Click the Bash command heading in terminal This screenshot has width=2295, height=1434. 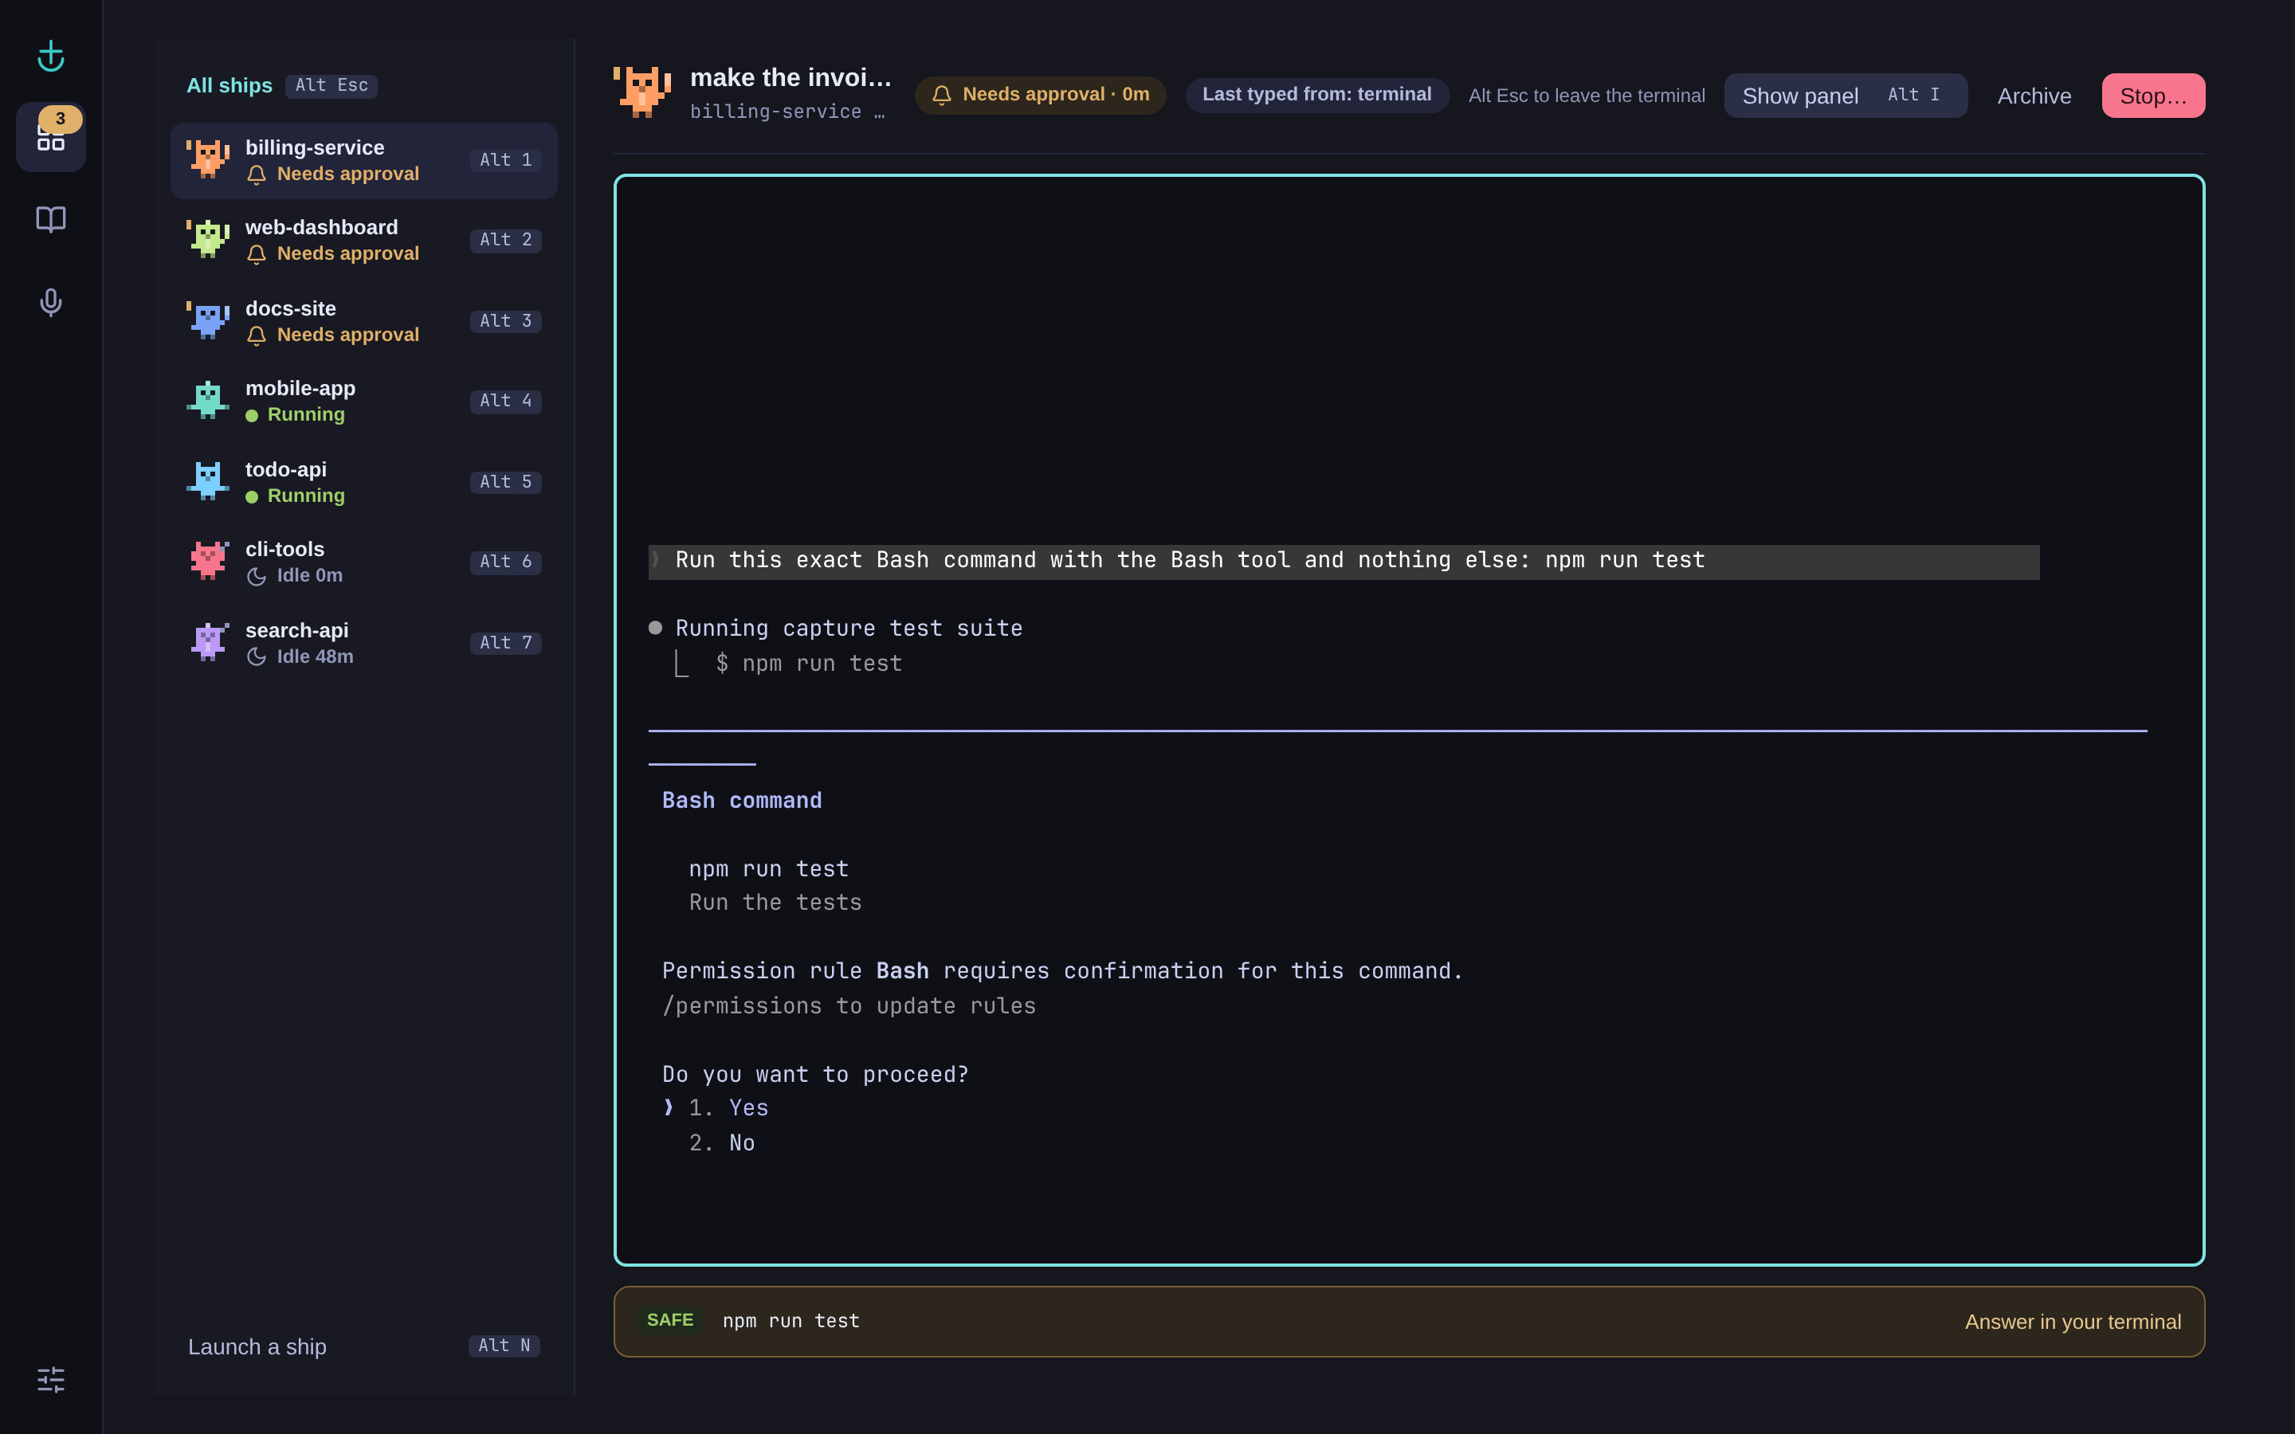tap(742, 801)
